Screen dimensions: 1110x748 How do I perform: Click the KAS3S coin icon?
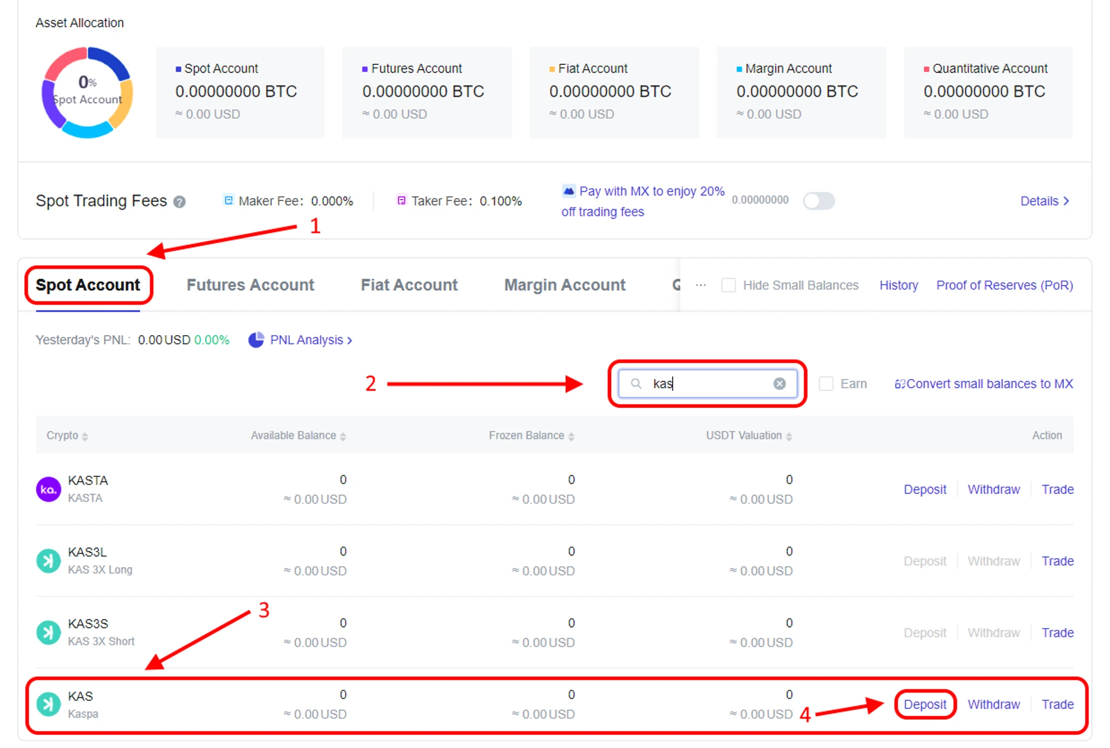click(48, 632)
